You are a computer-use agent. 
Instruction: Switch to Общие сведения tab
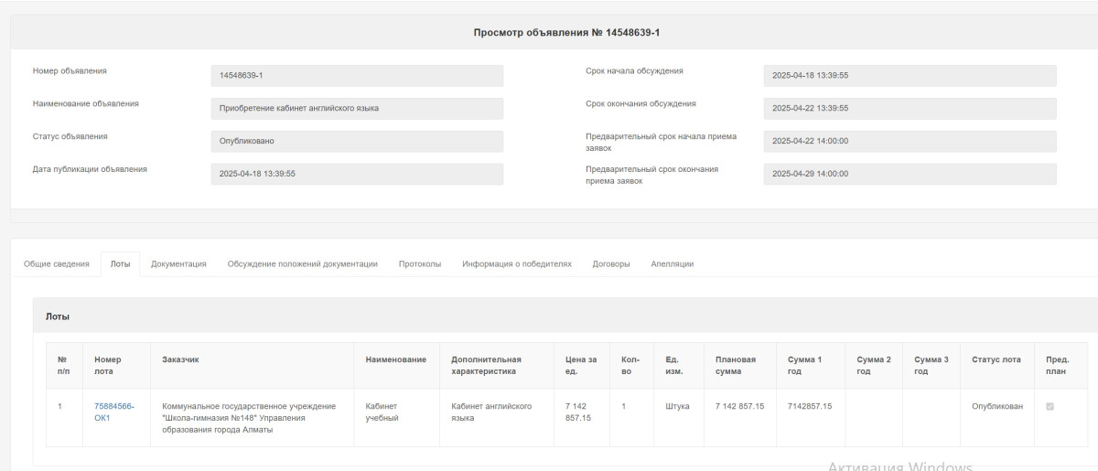56,263
